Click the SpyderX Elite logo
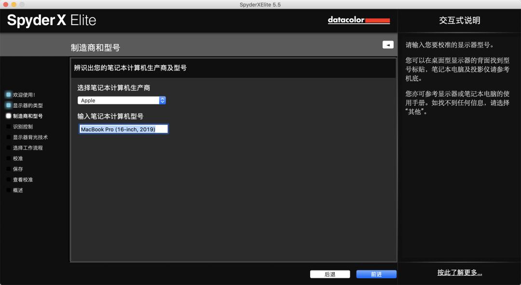This screenshot has height=285, width=521. point(52,20)
